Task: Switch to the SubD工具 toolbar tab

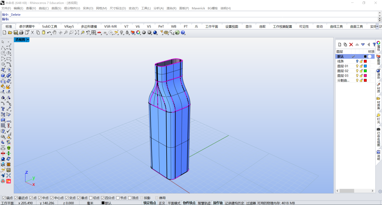Action: (50, 27)
